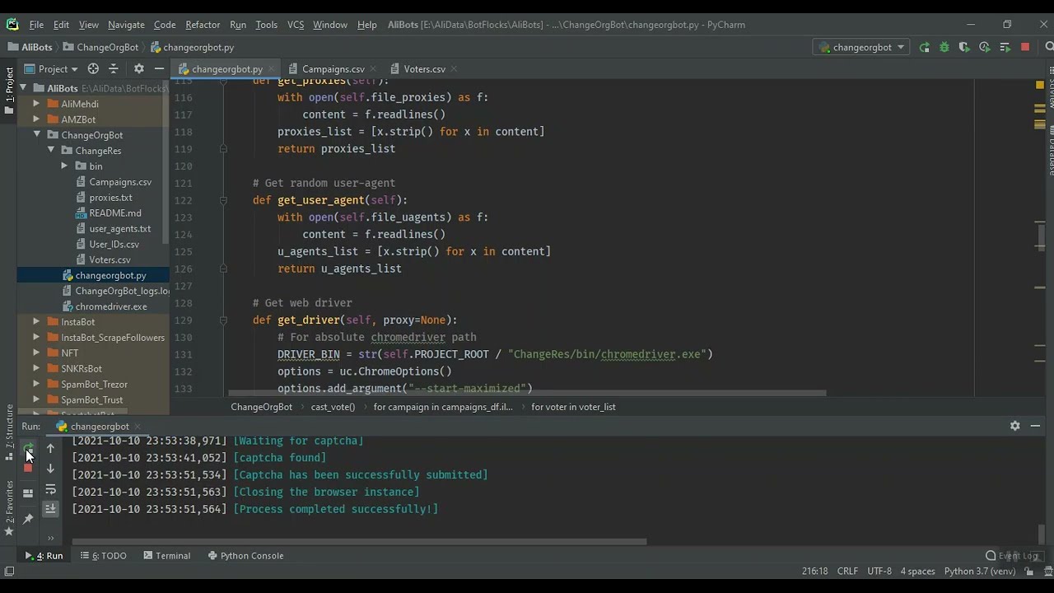Switch to Voters.csv editor tab
The width and height of the screenshot is (1054, 593).
click(x=424, y=69)
